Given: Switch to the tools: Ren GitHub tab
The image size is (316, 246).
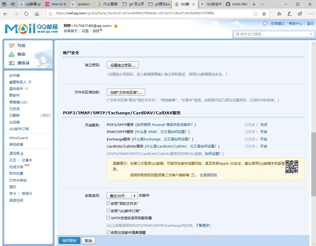Looking at the screenshot, I should 236,4.
